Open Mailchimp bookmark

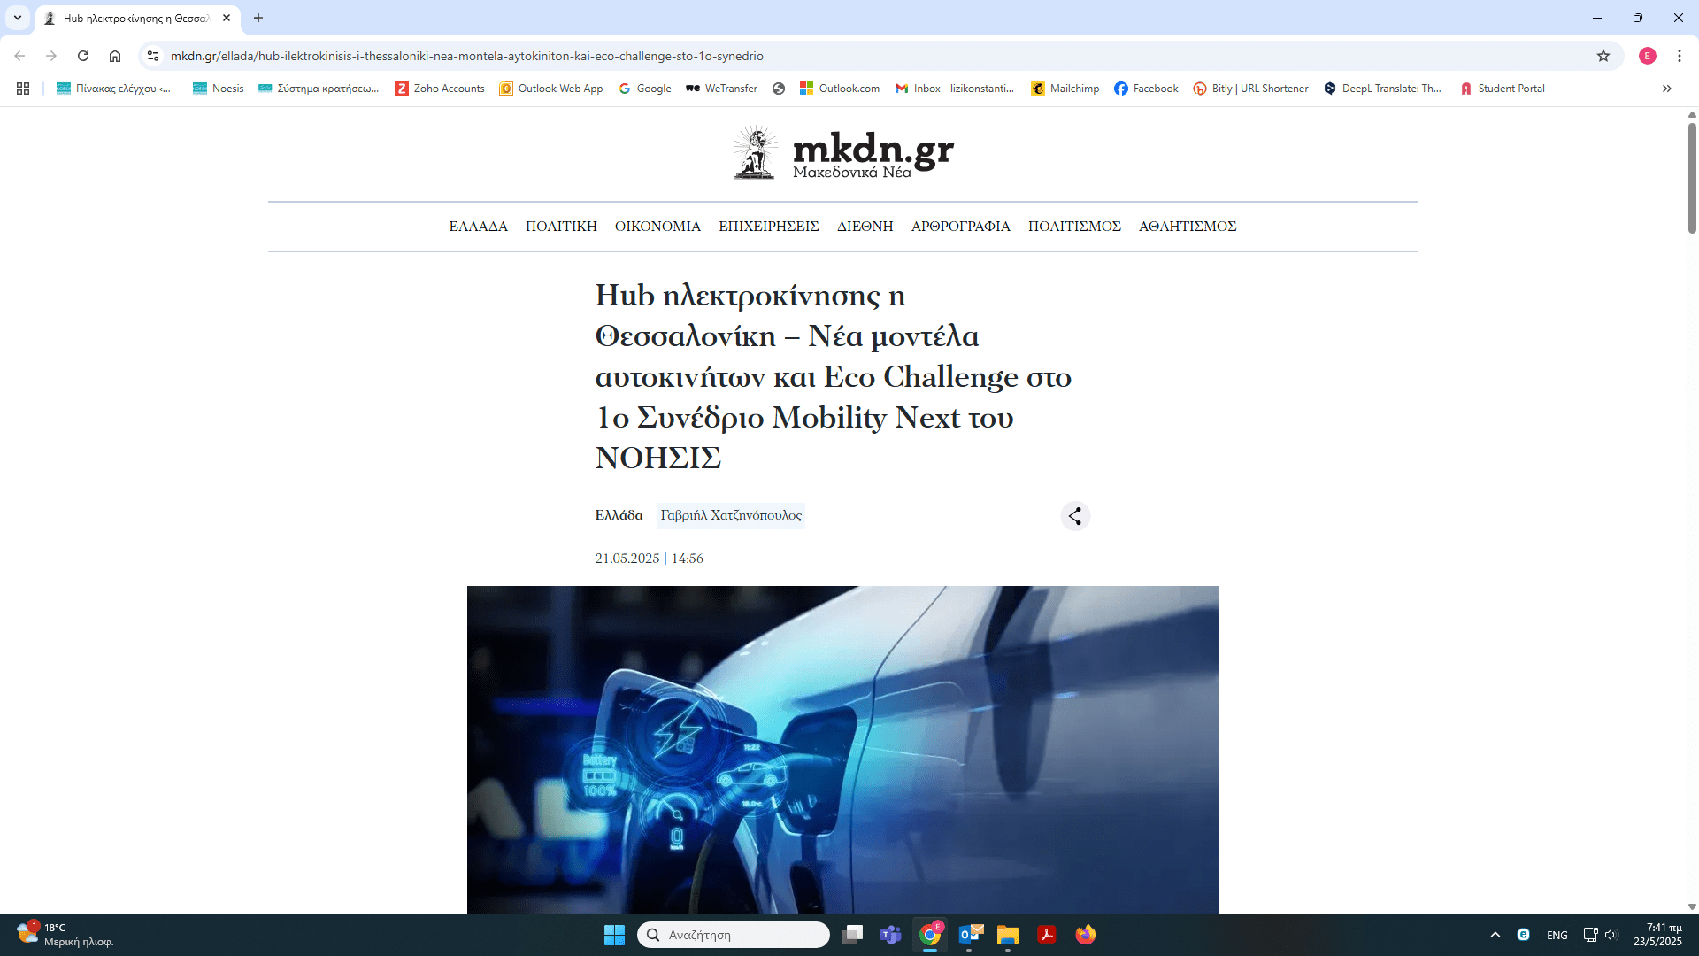1065,89
